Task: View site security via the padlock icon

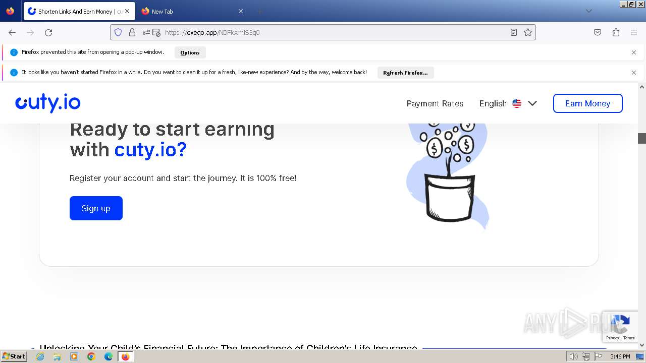Action: tap(132, 32)
